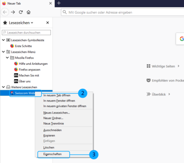This screenshot has width=184, height=163.
Task: Select In neuem Tab öffnen
Action: 57,95
